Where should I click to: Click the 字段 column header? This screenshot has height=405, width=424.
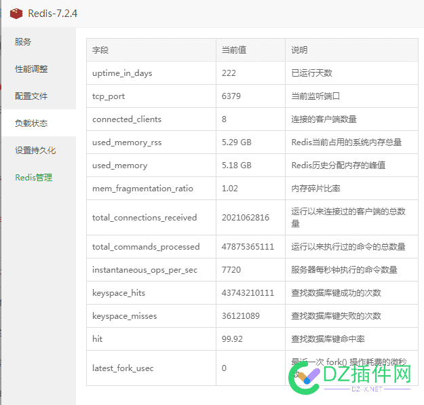[x=151, y=50]
